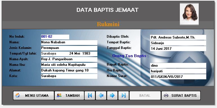Click the Bapak Baptis label
The width and height of the screenshot is (217, 108).
click(118, 65)
